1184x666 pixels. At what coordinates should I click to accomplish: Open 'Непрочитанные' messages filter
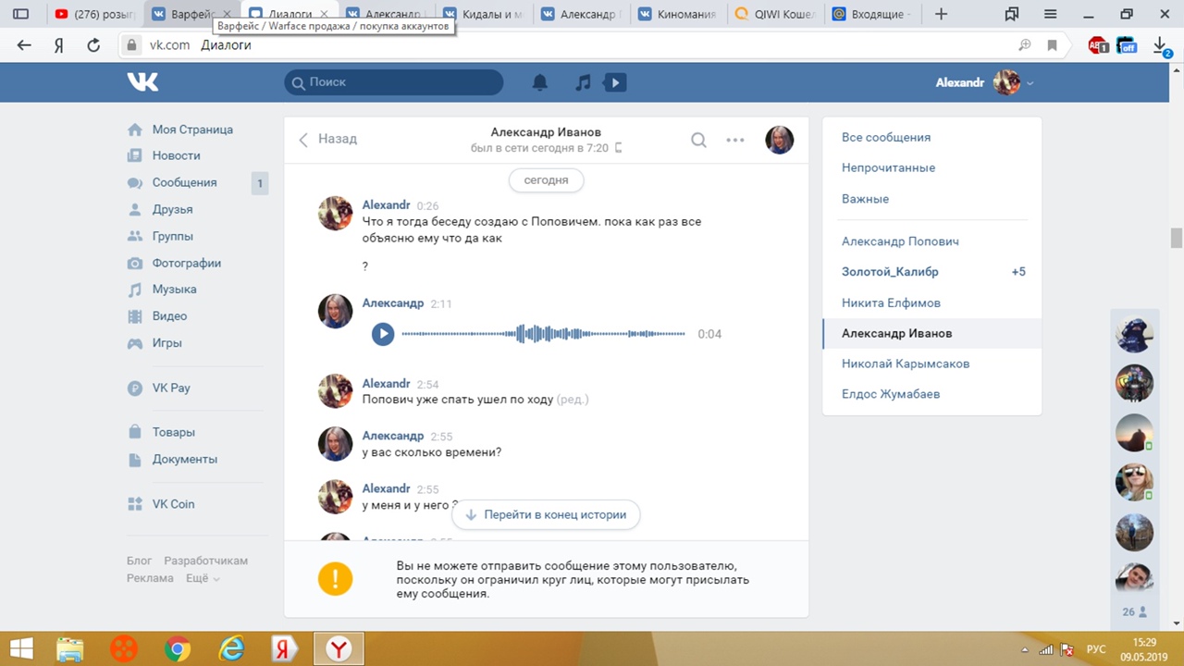click(x=888, y=167)
